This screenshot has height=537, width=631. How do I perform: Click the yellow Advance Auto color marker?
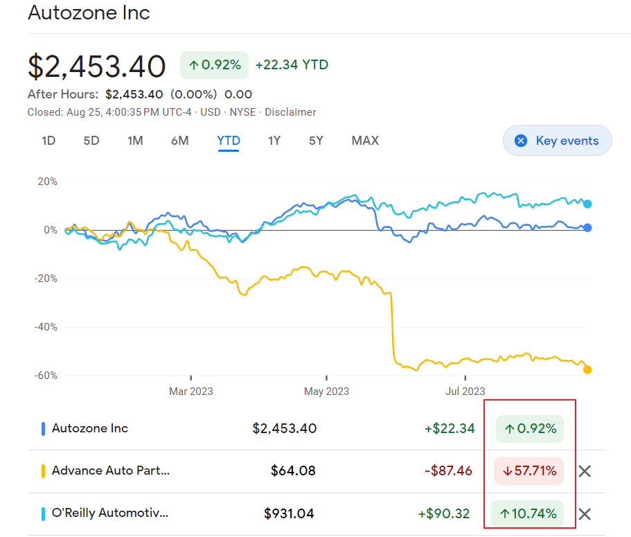point(43,471)
